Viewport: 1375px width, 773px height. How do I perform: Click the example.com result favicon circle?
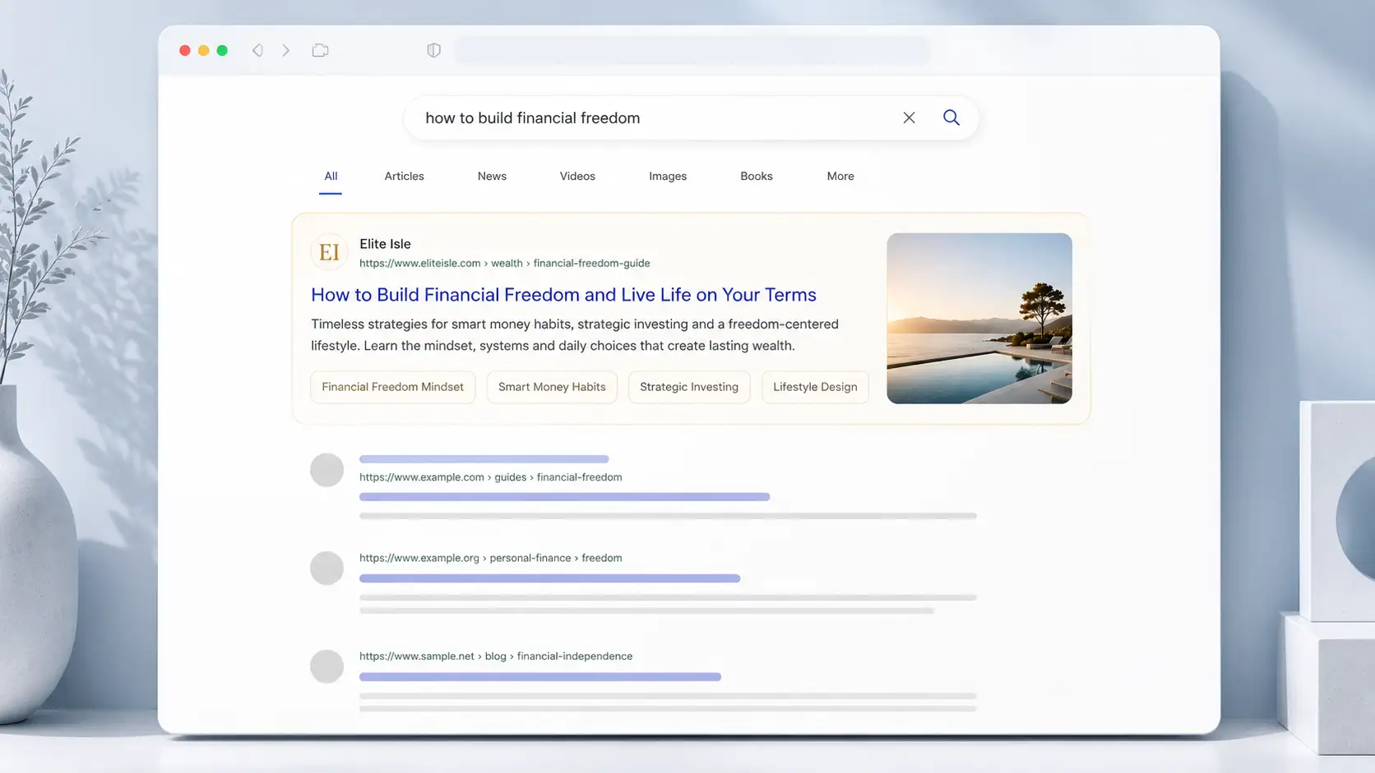326,470
